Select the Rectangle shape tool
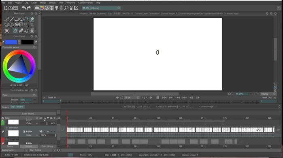This screenshot has height=158, width=283. pos(17,19)
